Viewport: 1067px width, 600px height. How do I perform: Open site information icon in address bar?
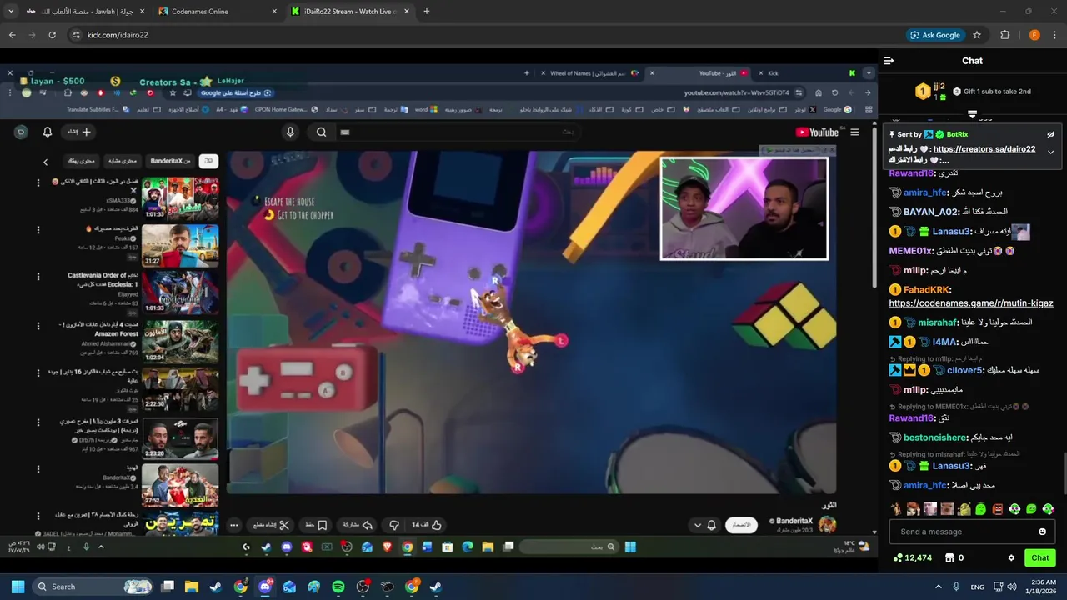point(76,35)
